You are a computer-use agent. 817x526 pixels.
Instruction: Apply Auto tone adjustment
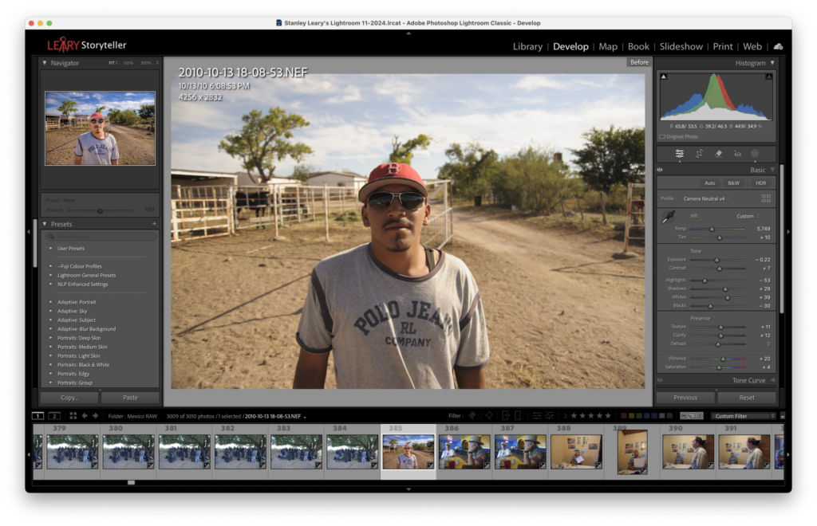click(x=709, y=183)
